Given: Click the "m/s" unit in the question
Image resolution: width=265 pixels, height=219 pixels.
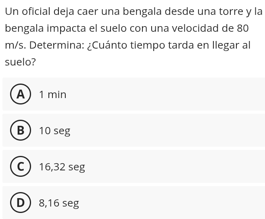Looking at the screenshot, I should [x=15, y=45].
